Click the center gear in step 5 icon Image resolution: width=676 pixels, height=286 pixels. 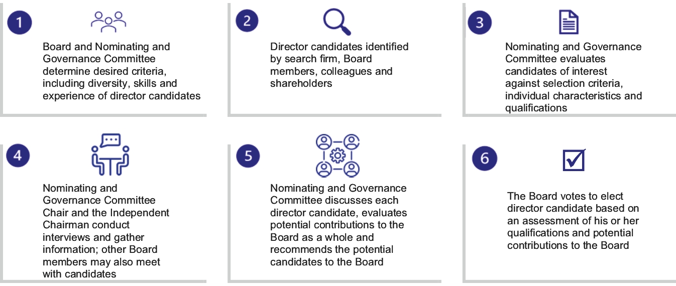(337, 156)
